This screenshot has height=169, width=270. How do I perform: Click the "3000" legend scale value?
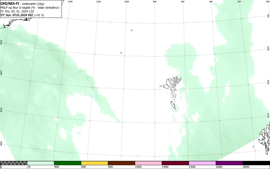click(246, 167)
